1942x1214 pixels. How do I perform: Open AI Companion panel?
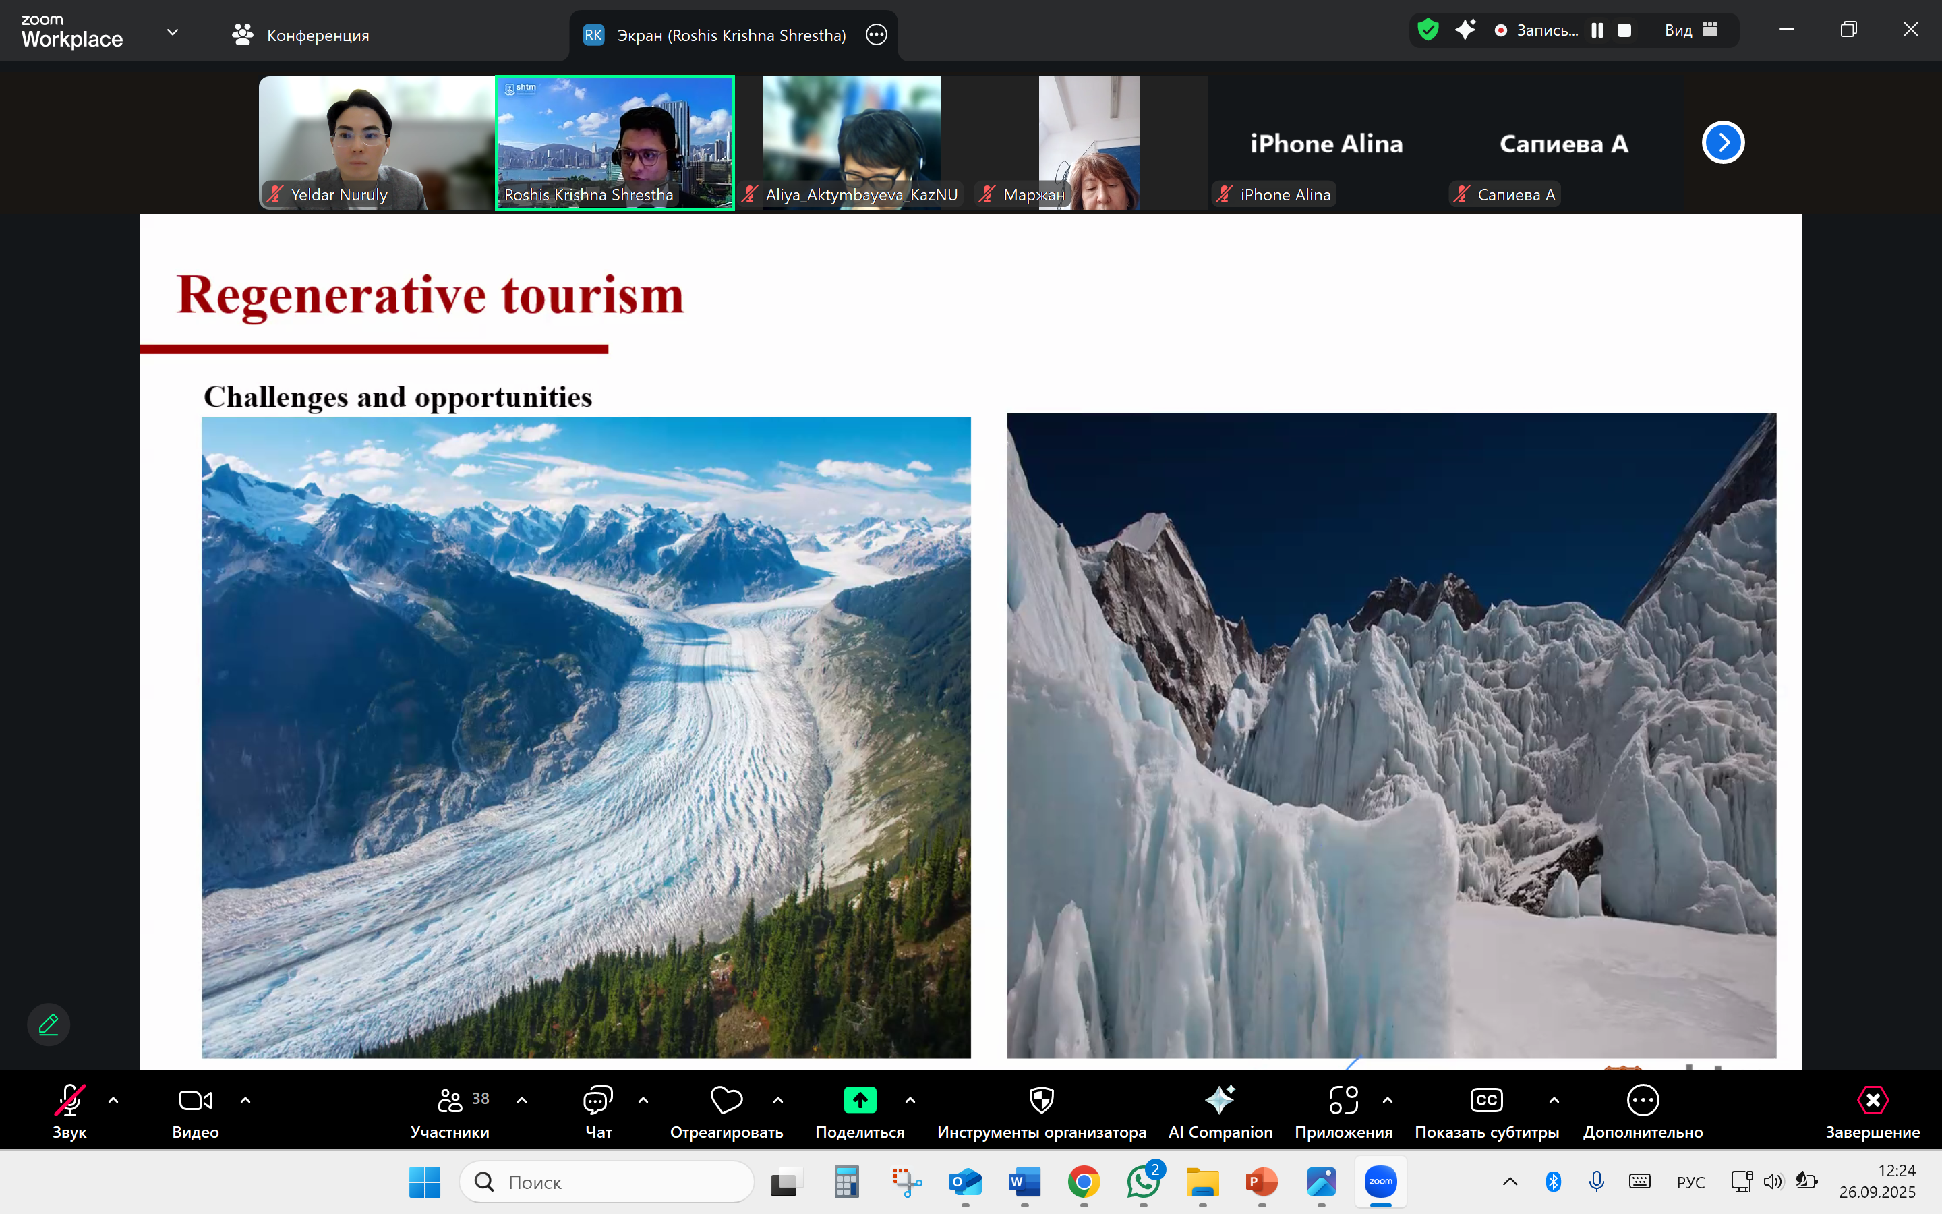point(1220,1111)
